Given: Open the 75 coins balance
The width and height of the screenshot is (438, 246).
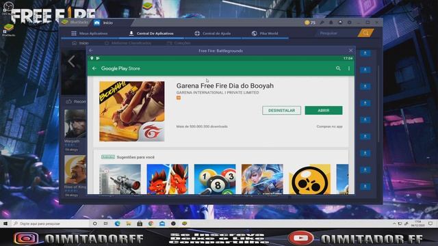Looking at the screenshot, I should (310, 23).
